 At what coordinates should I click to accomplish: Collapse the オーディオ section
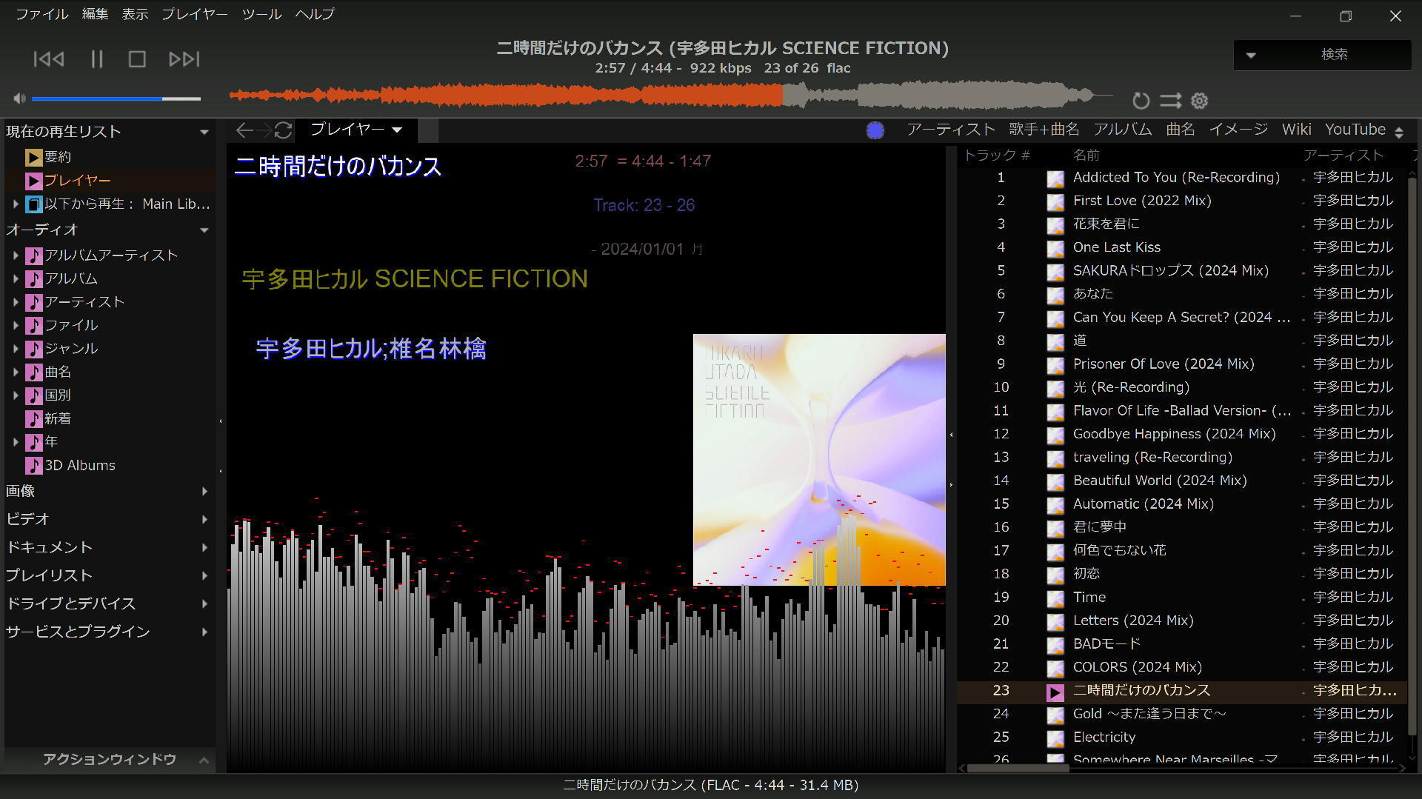point(204,230)
